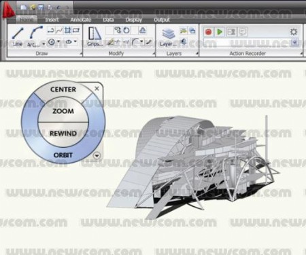The height and width of the screenshot is (255, 306).
Task: Click the rectangle tool in Draw panel
Action: [76, 31]
